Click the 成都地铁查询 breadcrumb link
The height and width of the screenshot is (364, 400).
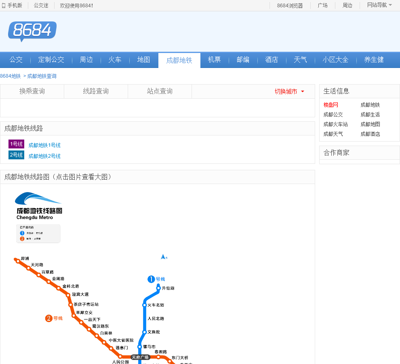[x=42, y=76]
